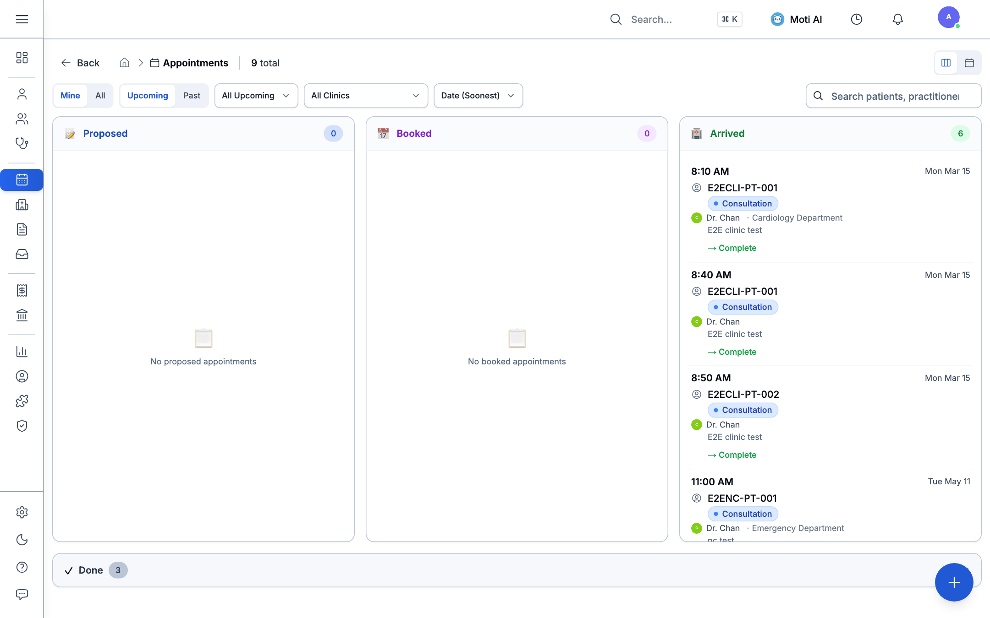Open the bank landmark icon in sidebar
Screen dimensions: 990x618
click(x=22, y=315)
